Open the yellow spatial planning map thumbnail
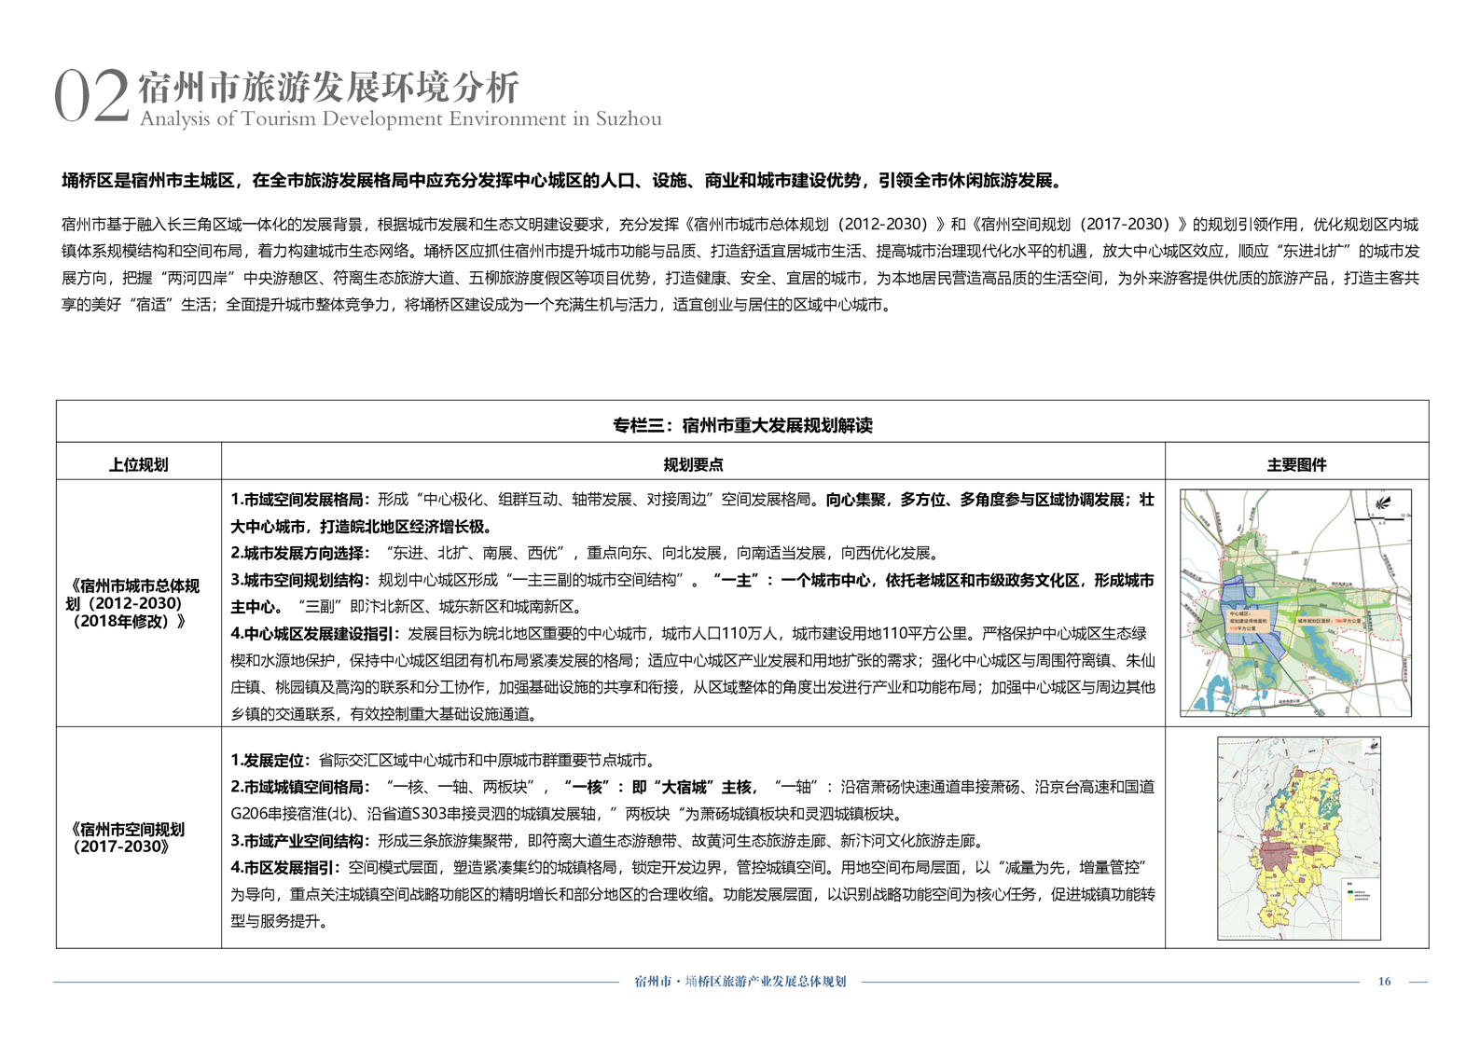Image resolution: width=1480 pixels, height=1046 pixels. click(1298, 837)
